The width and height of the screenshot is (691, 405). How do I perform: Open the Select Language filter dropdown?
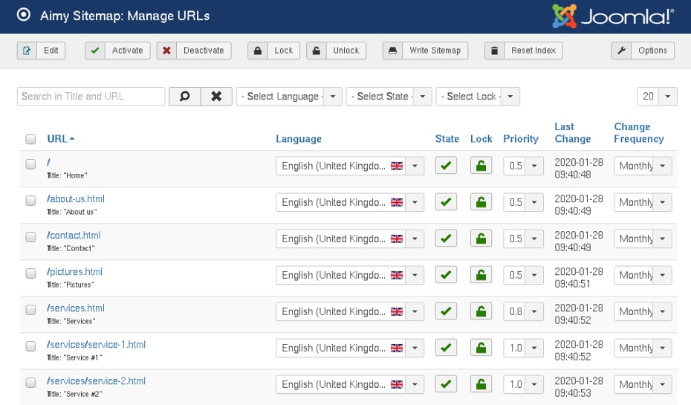[x=289, y=97]
